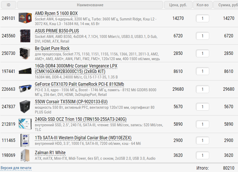Image resolution: width=238 pixels, height=172 pixels.
Task: Select product ID 245560
Action: click(8, 36)
